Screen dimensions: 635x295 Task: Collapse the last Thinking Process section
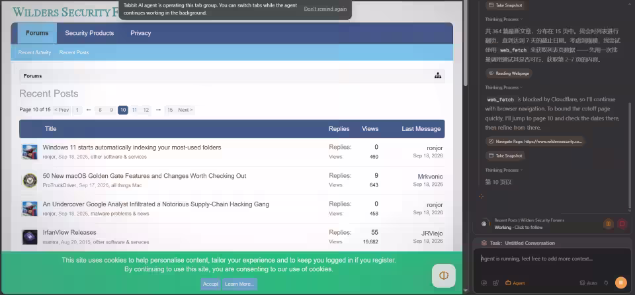click(x=504, y=170)
